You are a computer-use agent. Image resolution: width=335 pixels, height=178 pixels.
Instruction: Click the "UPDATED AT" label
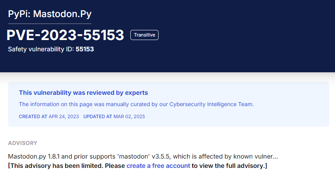(x=98, y=117)
